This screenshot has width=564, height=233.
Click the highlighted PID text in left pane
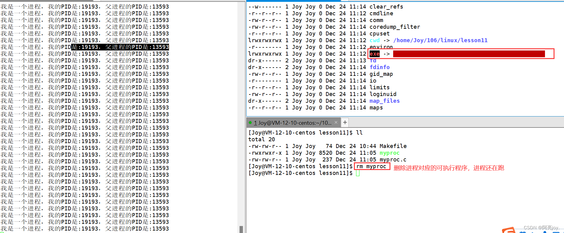coord(120,47)
